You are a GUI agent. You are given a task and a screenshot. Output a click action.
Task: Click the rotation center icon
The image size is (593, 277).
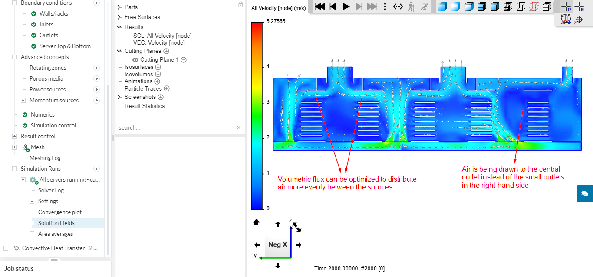(566, 20)
